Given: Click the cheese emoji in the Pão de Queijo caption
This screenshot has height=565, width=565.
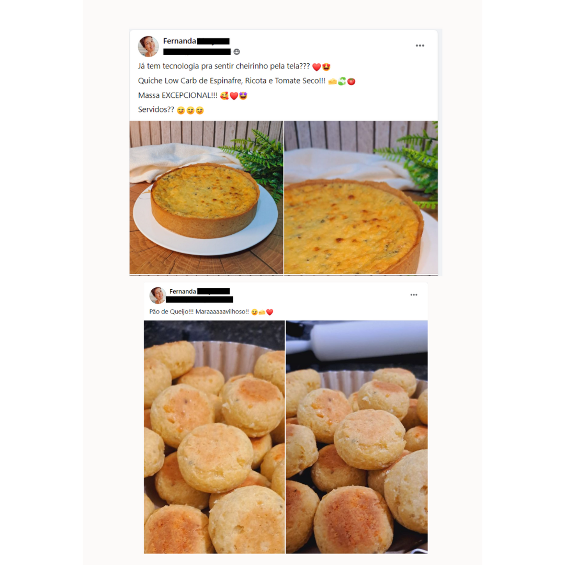Looking at the screenshot, I should (262, 312).
